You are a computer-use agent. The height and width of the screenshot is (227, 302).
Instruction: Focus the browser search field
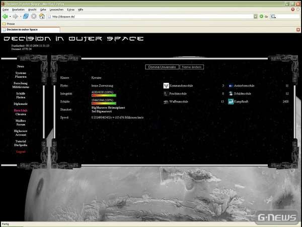288,17
